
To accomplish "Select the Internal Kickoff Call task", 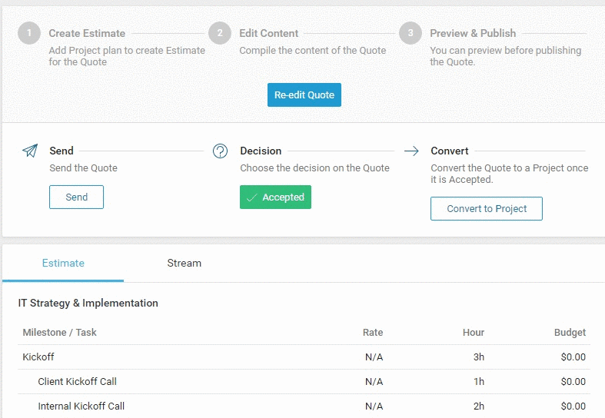I will point(81,406).
